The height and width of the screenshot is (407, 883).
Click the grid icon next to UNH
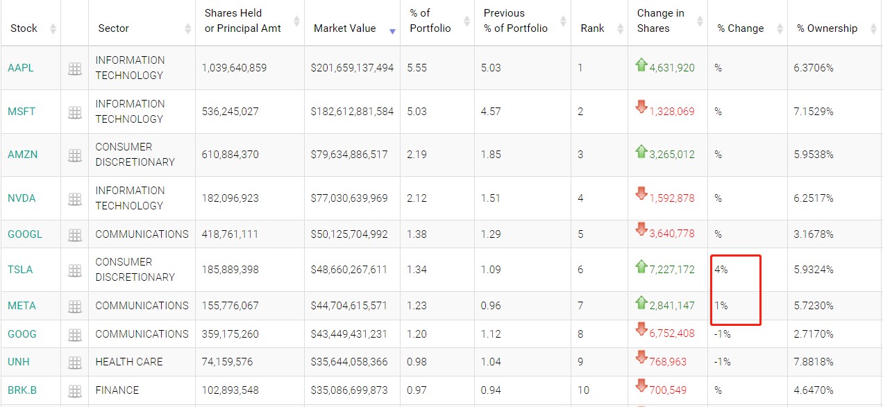75,363
